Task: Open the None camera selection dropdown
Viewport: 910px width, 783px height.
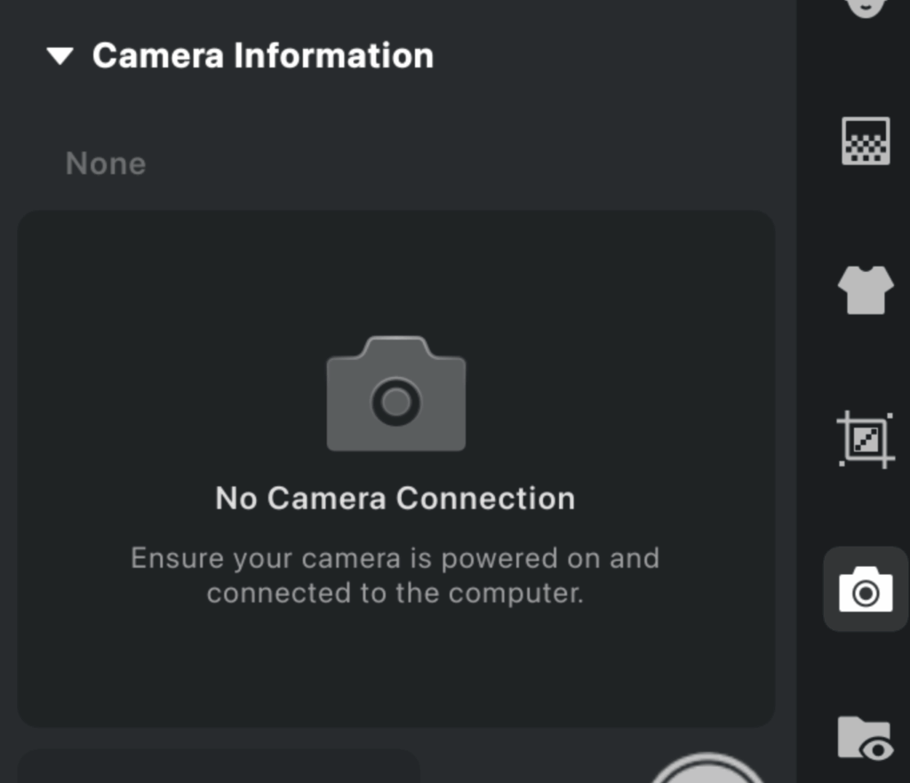Action: (106, 163)
